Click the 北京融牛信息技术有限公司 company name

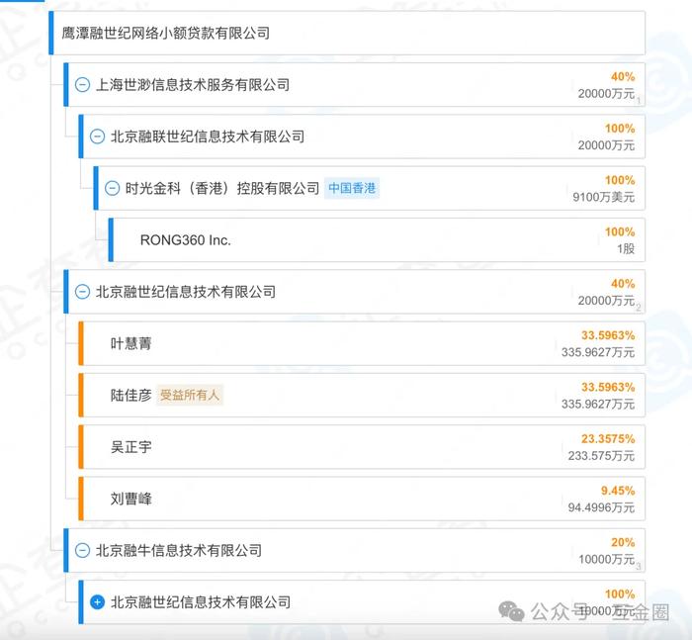179,550
